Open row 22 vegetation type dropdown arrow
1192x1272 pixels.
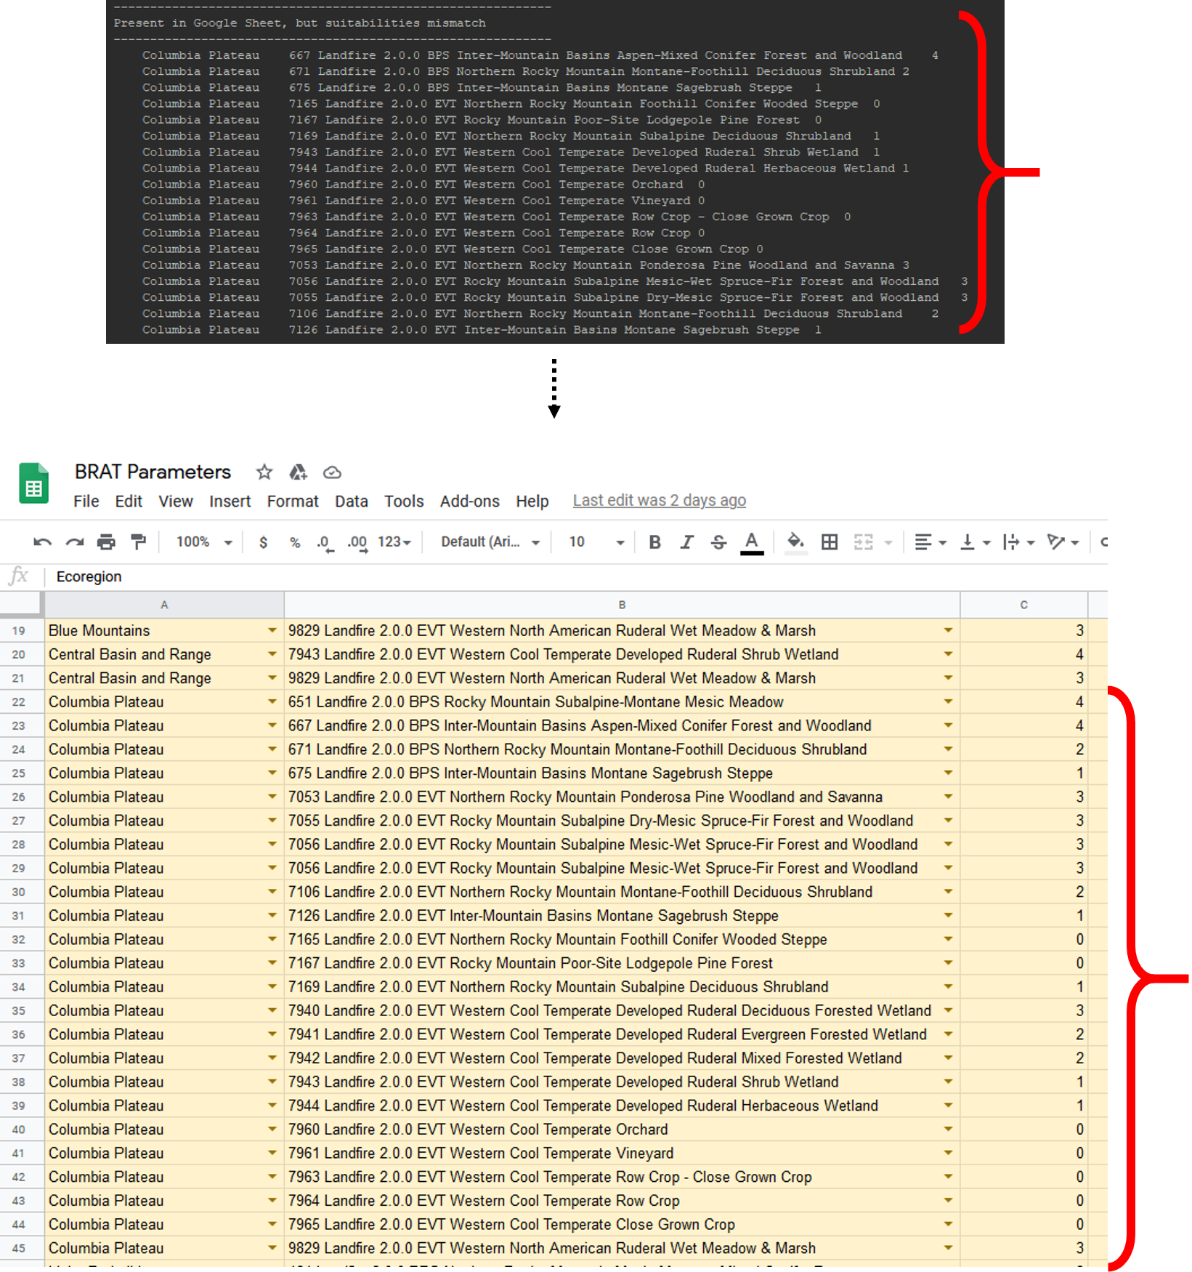[948, 701]
